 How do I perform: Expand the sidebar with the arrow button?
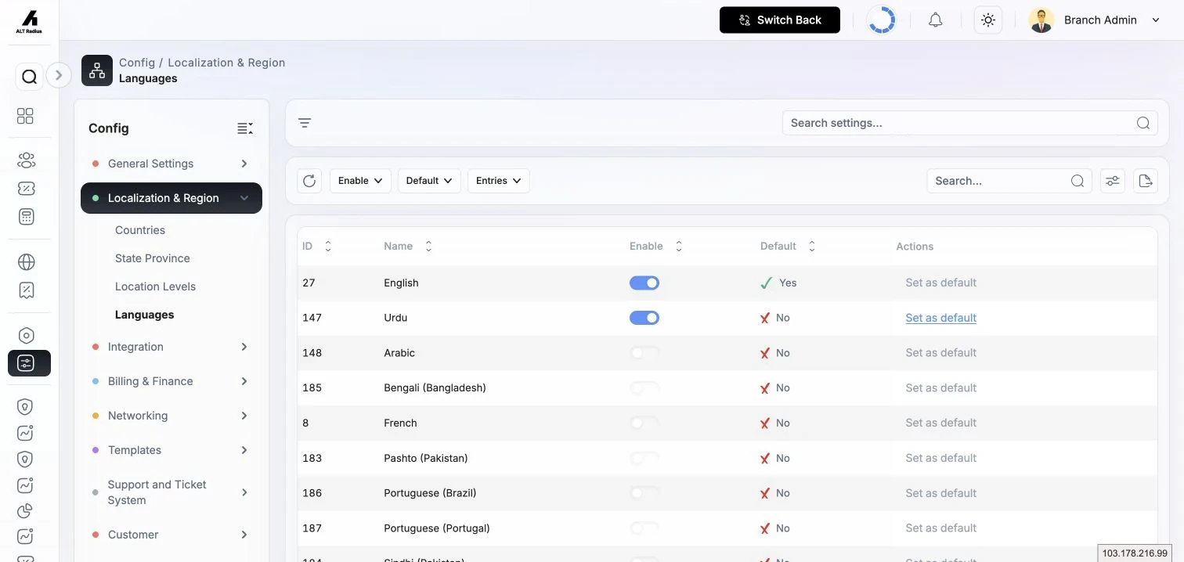(59, 75)
